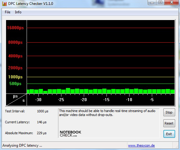
Task: Click the -30 seconds axis marker
Action: 38,100
